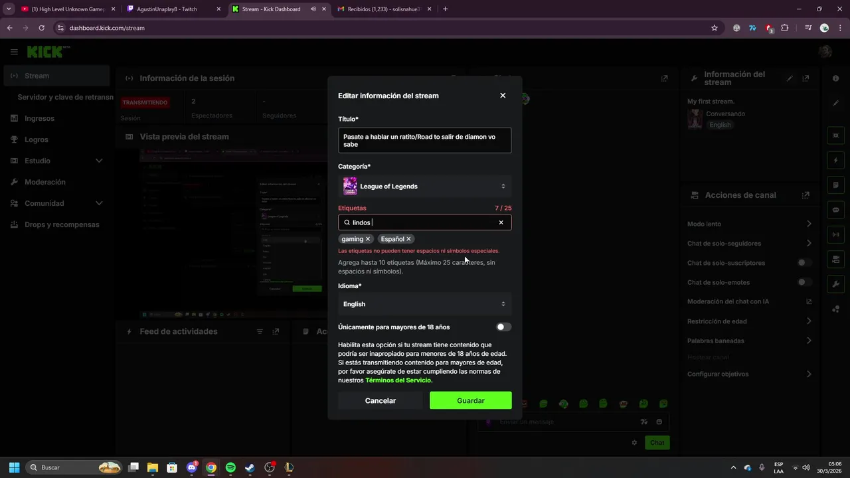Click the League of Legends category thumbnail

350,186
